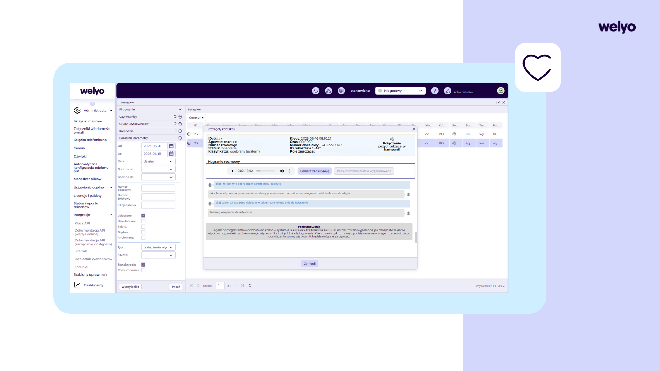Mute the recording with speaker icon

pos(282,171)
